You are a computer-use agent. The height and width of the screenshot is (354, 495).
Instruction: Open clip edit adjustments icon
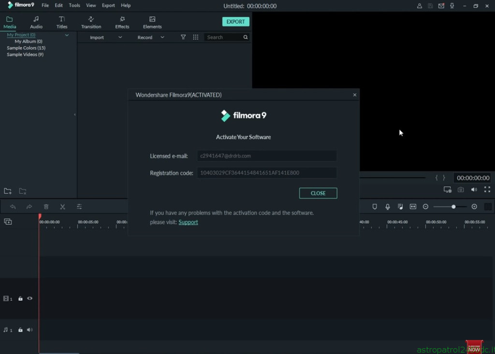click(79, 207)
